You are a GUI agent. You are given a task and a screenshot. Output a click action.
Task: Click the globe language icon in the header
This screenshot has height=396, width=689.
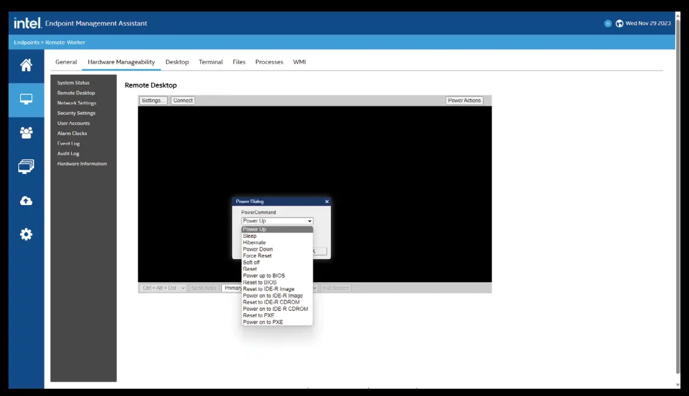619,23
